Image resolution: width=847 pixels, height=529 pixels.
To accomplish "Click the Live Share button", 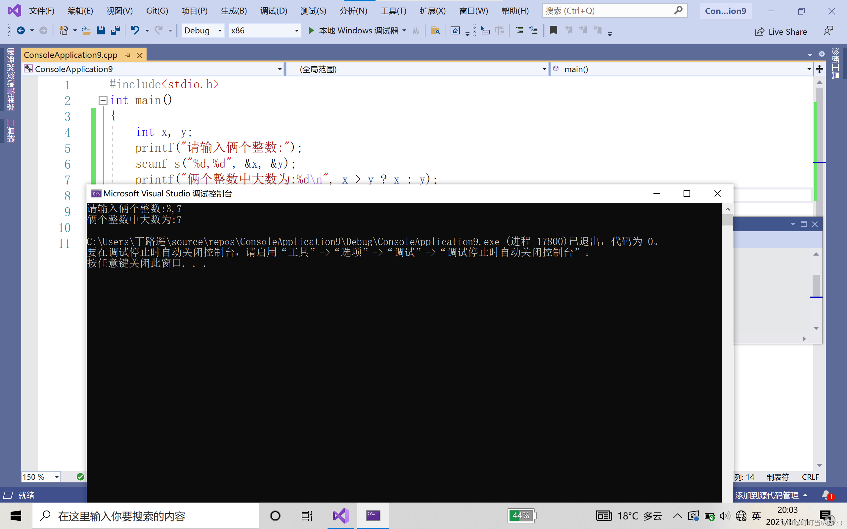I will click(781, 32).
